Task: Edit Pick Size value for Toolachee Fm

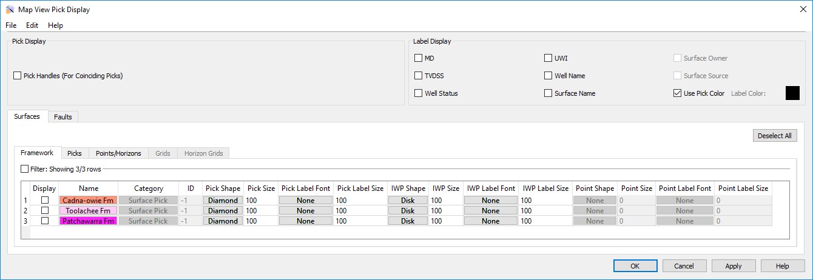Action: point(261,211)
